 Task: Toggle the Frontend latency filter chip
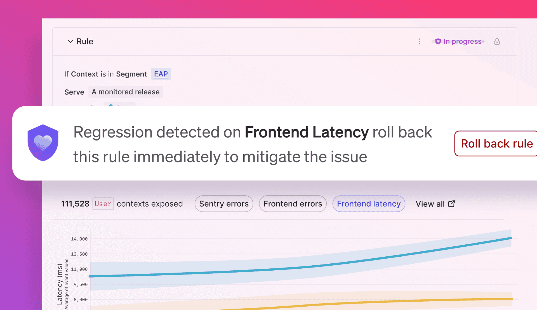(x=369, y=204)
